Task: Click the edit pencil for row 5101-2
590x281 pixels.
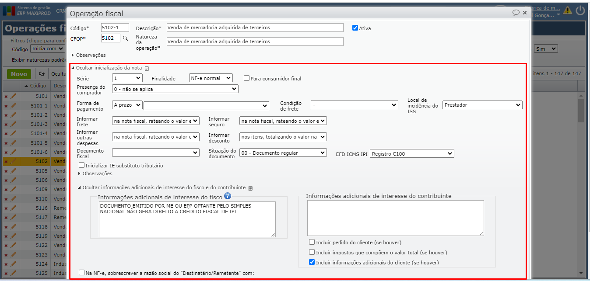Action: 13,114
